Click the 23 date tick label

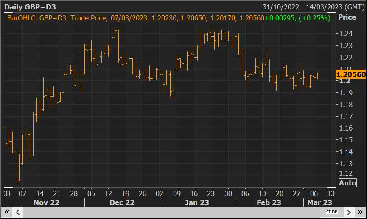(211, 193)
